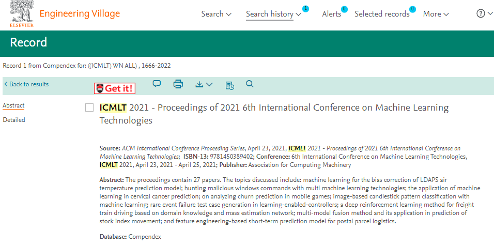View Selected records

click(382, 14)
